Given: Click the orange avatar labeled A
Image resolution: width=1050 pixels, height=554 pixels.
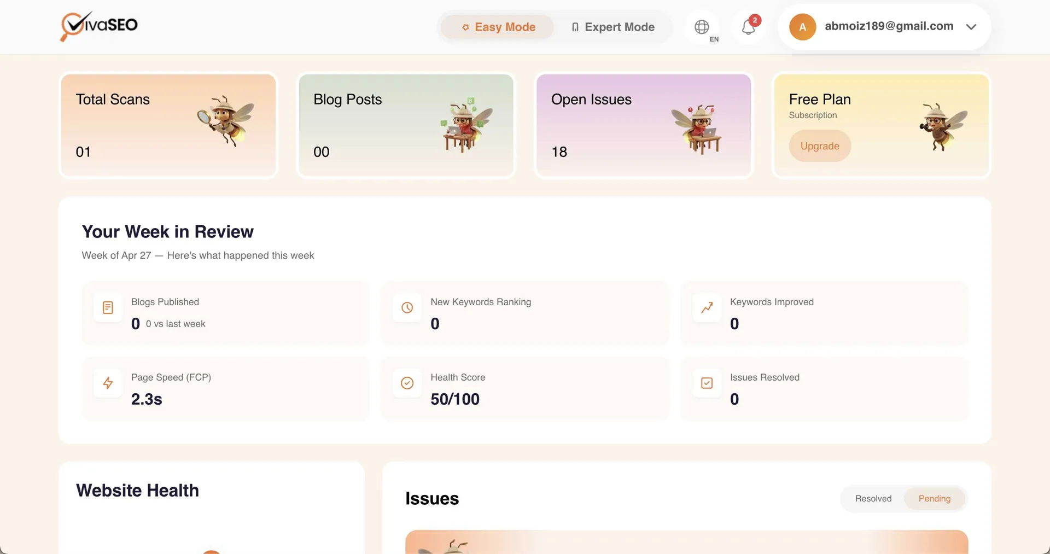Looking at the screenshot, I should pyautogui.click(x=802, y=27).
